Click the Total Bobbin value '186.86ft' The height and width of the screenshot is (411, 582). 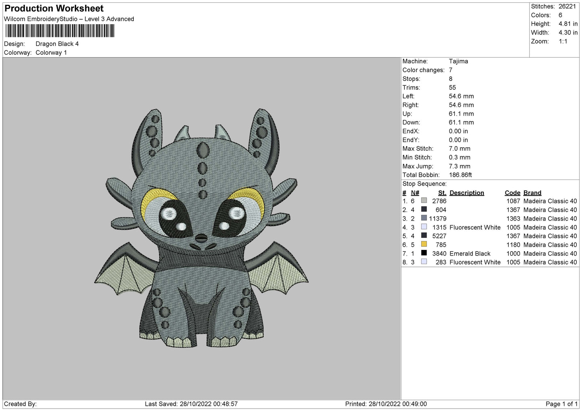[x=460, y=175]
